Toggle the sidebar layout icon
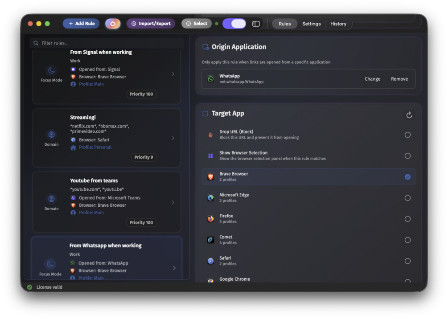Viewport: 448px width, 319px height. tap(256, 24)
